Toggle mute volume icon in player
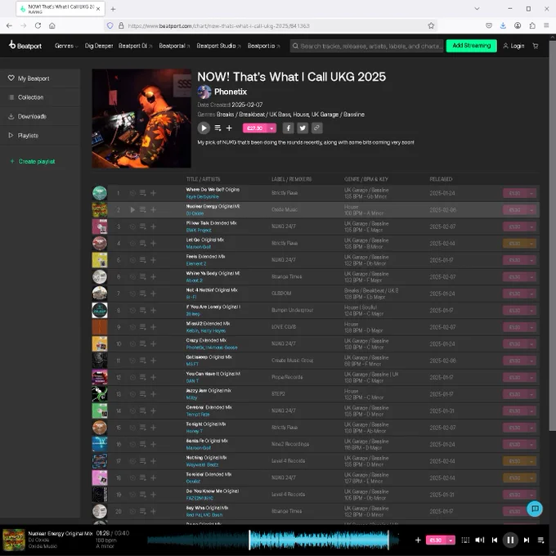The width and height of the screenshot is (556, 556). [x=480, y=540]
